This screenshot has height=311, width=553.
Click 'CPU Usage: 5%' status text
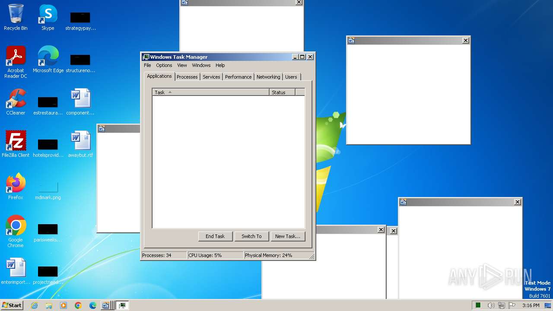point(215,255)
